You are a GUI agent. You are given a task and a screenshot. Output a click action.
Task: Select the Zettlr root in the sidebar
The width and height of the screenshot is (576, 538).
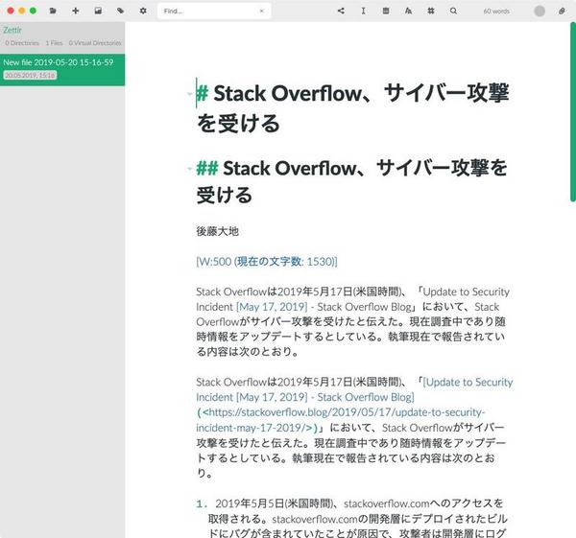click(x=12, y=30)
